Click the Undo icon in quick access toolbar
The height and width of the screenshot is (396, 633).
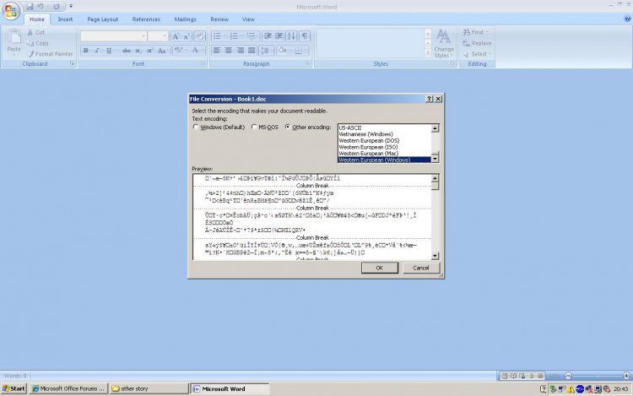41,7
